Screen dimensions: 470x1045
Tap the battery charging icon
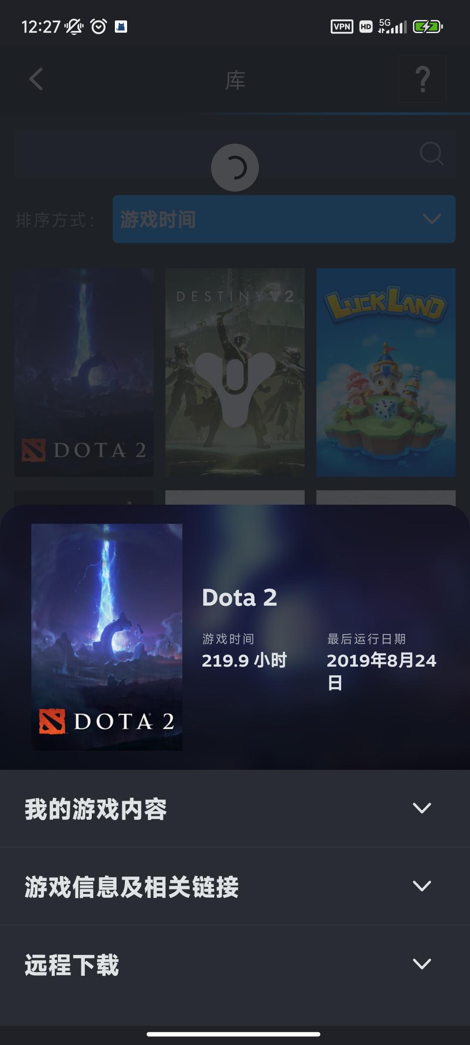pos(427,27)
